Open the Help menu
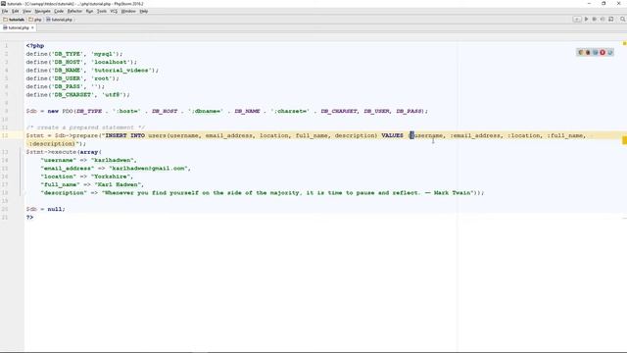Screen dimensions: 627x353 coord(144,11)
